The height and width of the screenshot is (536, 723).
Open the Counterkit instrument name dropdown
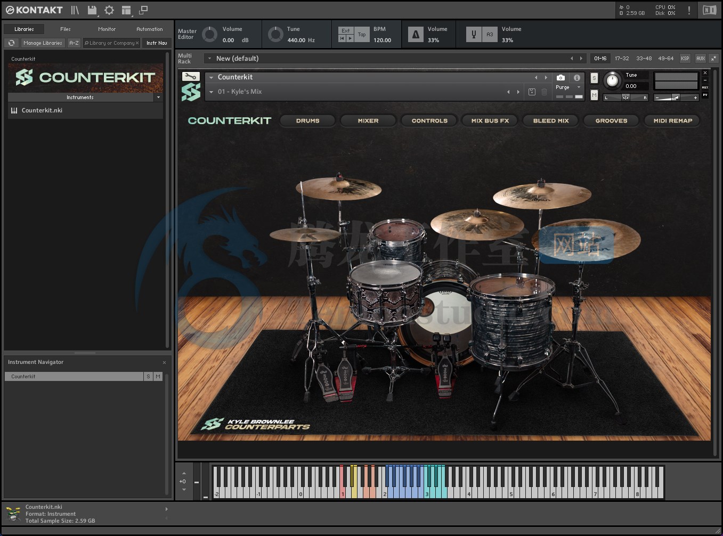click(x=211, y=77)
